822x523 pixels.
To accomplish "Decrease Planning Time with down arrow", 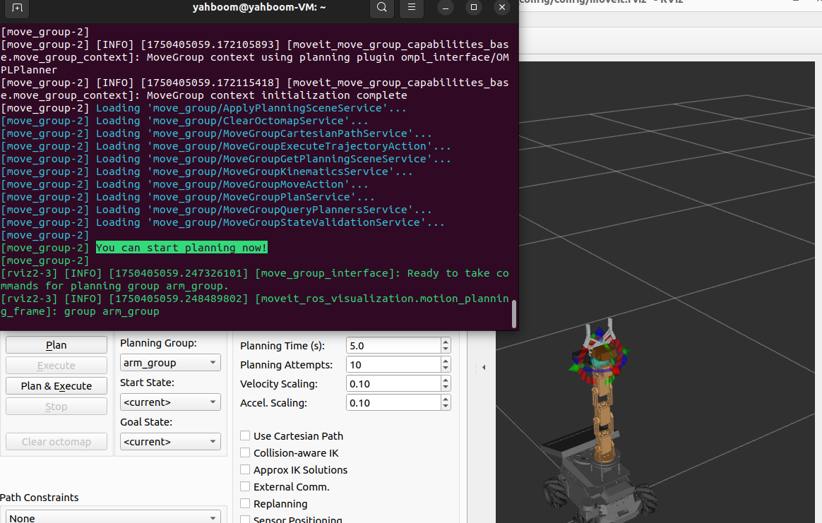I will tap(446, 349).
